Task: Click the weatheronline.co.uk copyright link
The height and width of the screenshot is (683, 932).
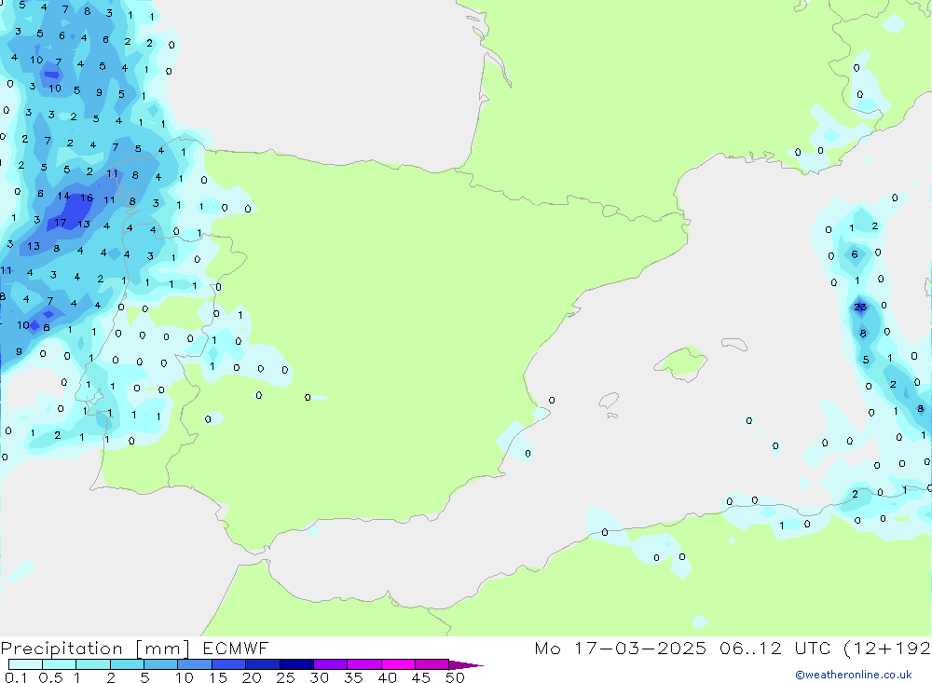Action: pos(853,675)
